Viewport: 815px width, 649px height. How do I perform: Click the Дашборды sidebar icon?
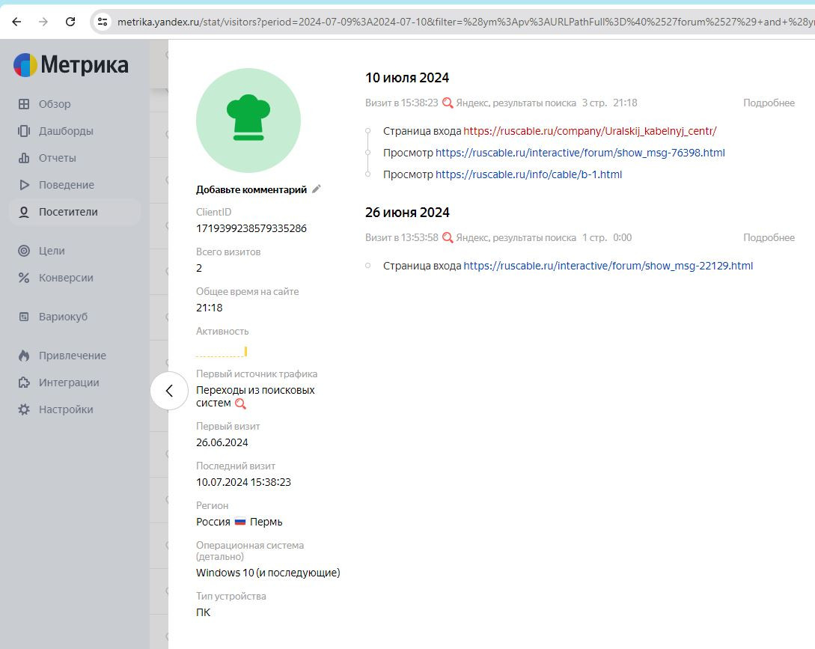pyautogui.click(x=24, y=131)
